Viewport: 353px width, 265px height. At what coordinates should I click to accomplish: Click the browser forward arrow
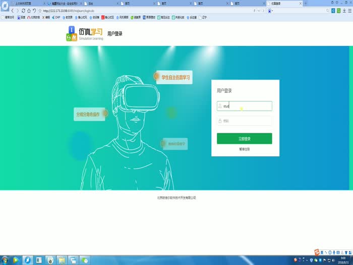click(17, 11)
